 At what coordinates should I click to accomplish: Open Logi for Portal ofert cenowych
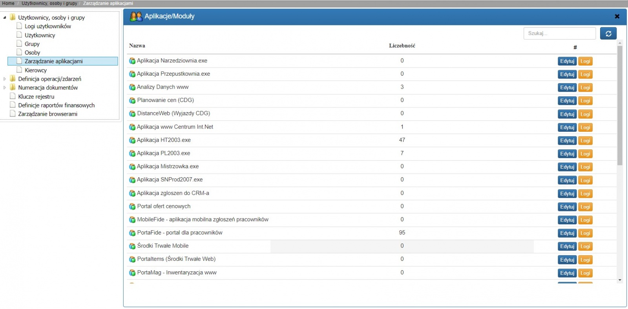pyautogui.click(x=585, y=207)
